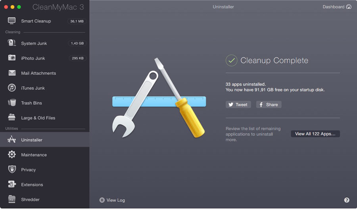The image size is (357, 219).
Task: Click the Tweet button
Action: pyautogui.click(x=238, y=105)
